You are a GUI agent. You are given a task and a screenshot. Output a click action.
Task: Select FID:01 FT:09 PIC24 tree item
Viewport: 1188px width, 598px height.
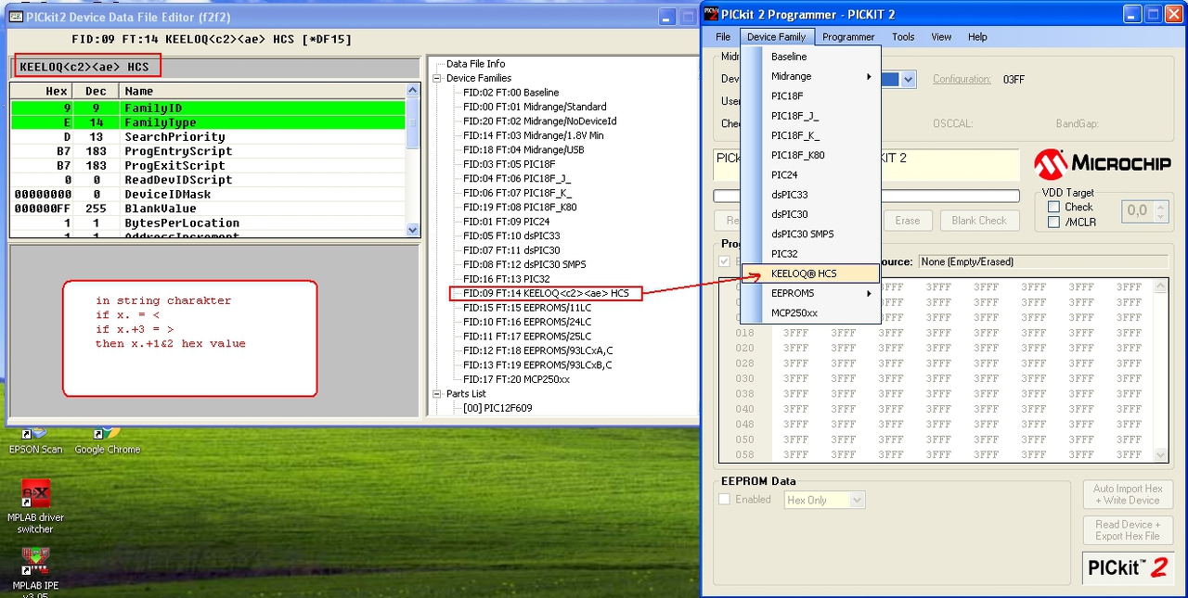(507, 222)
